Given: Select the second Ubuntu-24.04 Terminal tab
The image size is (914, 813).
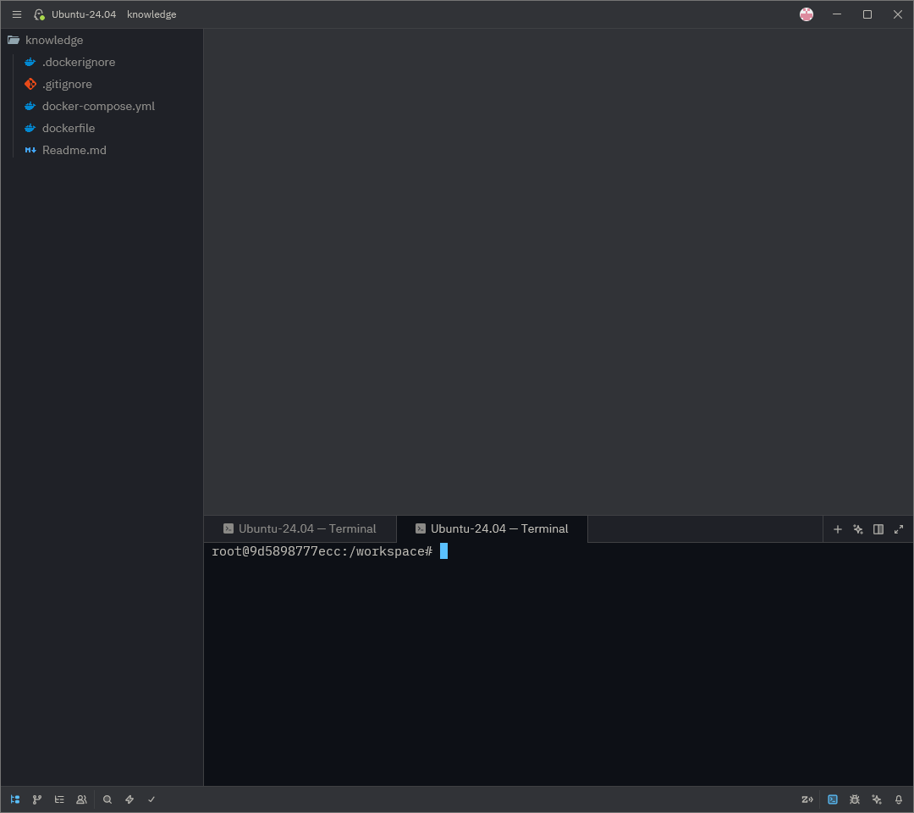Looking at the screenshot, I should pos(492,529).
